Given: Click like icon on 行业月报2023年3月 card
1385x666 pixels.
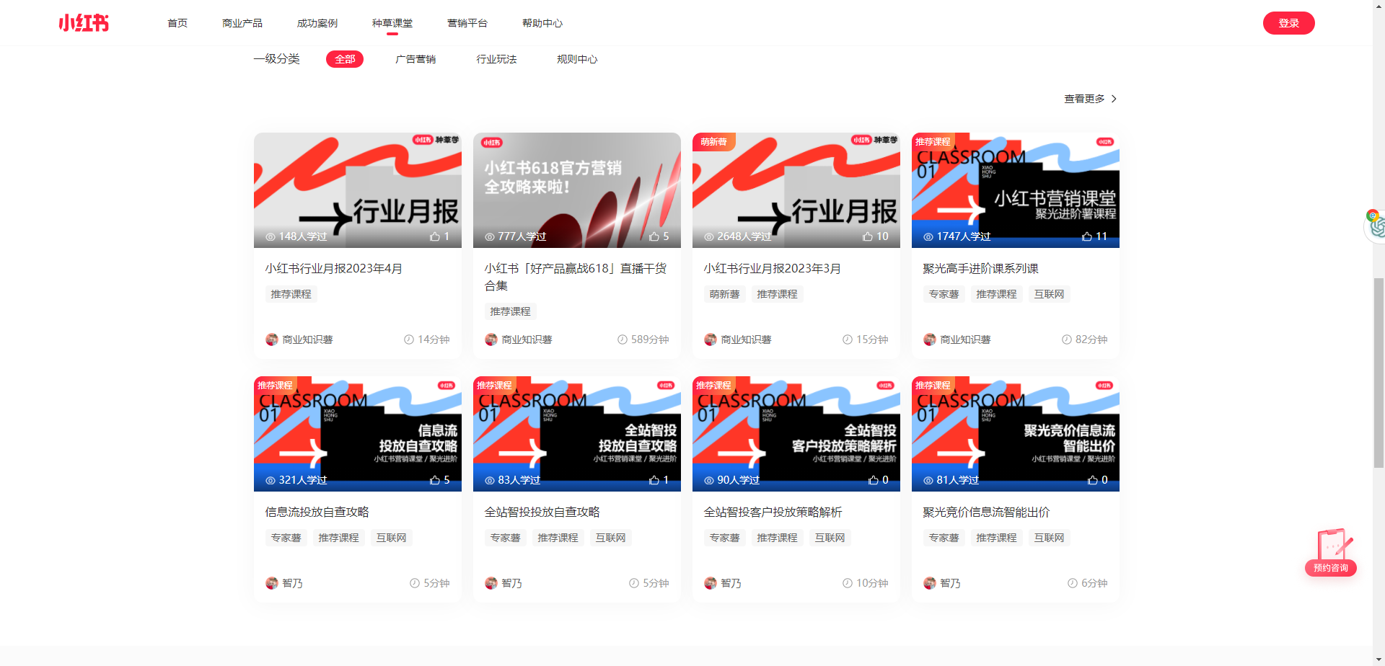Looking at the screenshot, I should pos(868,236).
